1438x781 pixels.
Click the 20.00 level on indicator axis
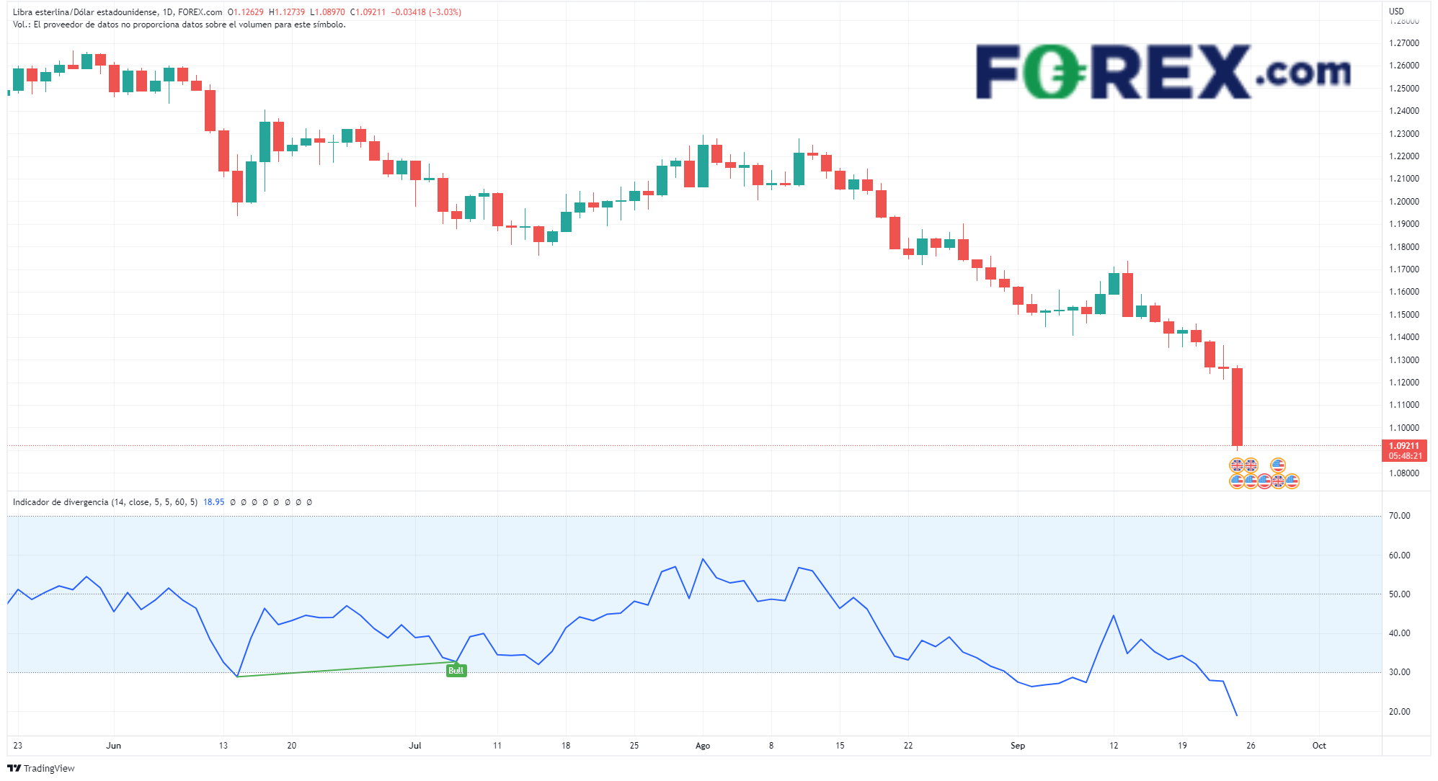tap(1400, 712)
